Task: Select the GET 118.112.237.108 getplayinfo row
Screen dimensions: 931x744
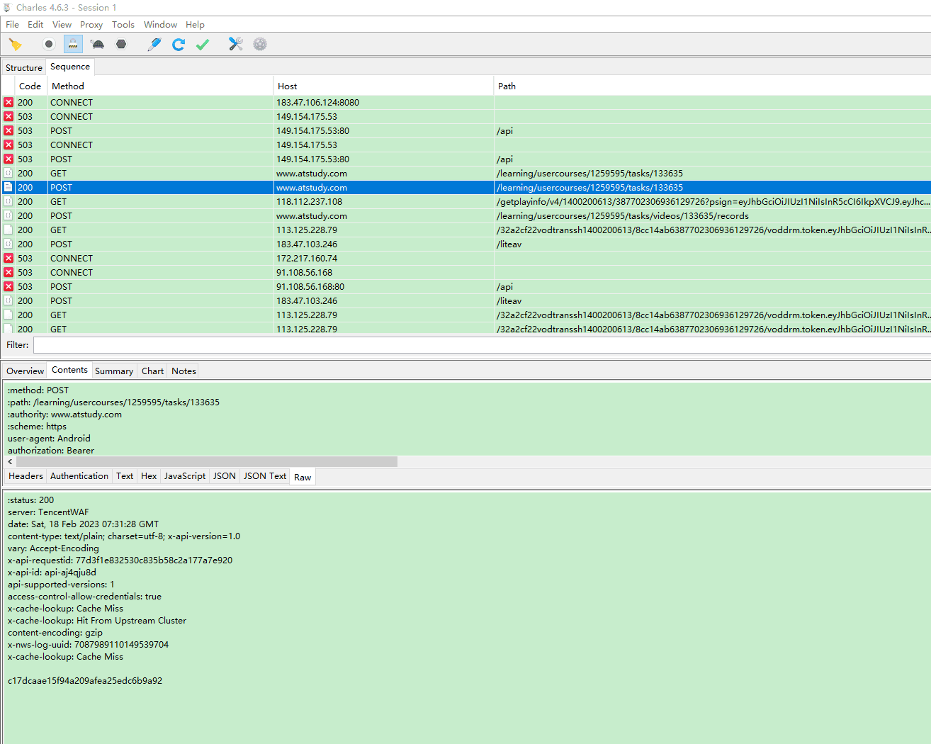Action: 466,201
